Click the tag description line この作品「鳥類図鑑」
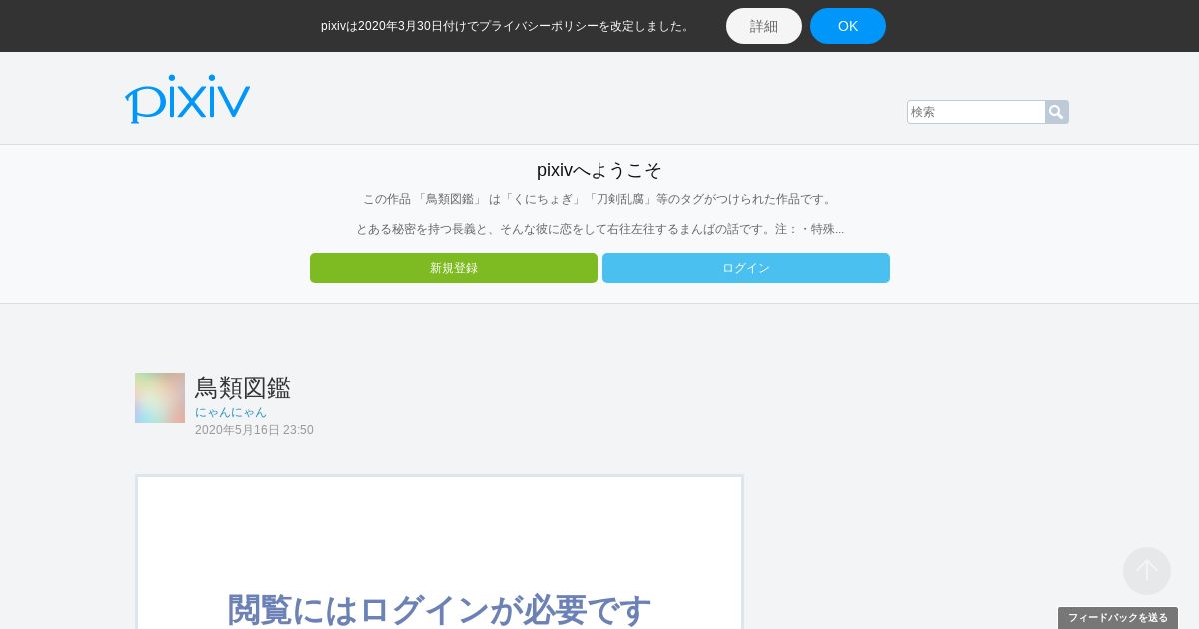 (x=599, y=199)
